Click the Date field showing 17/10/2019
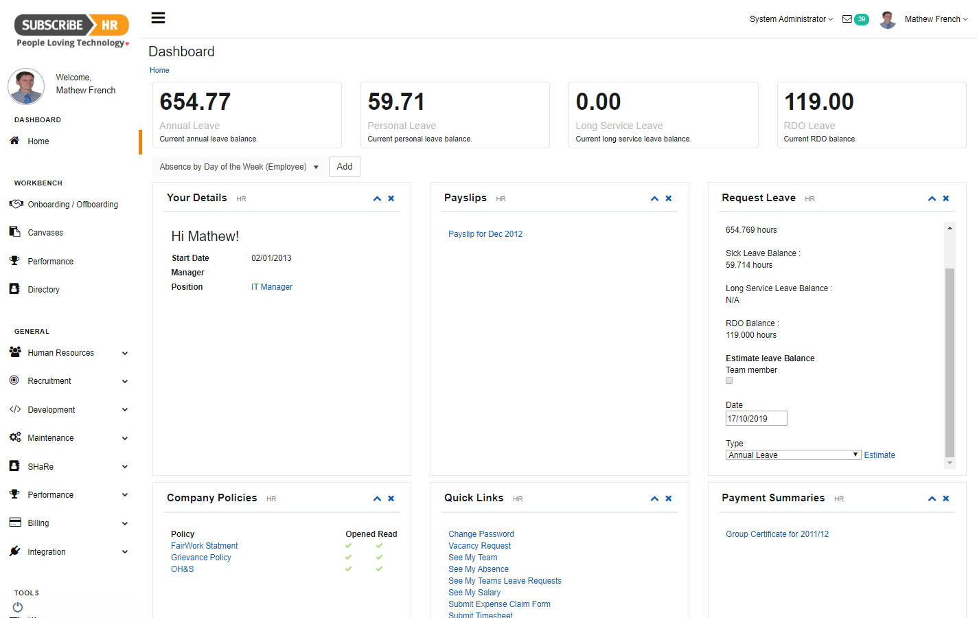 click(755, 418)
